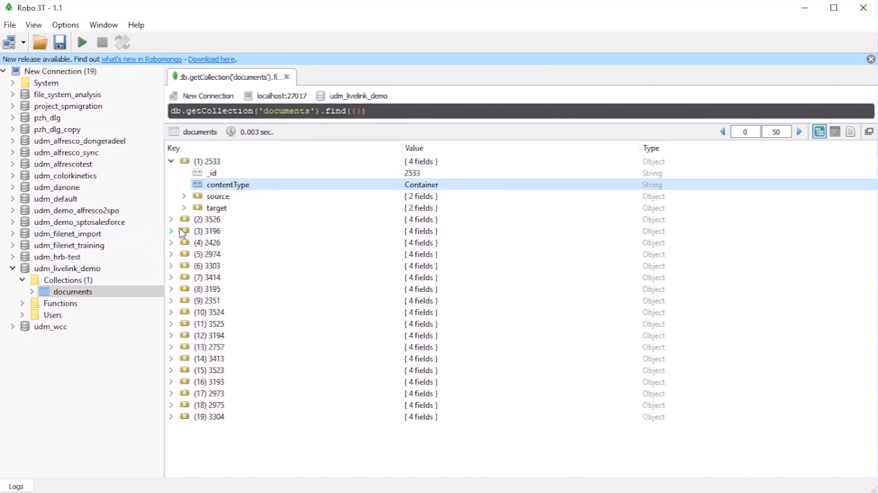
Task: Click the Save script floppy disk icon
Action: [x=60, y=43]
